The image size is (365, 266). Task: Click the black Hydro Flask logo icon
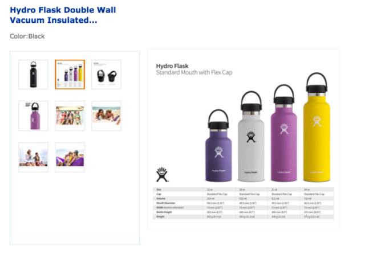tap(162, 174)
